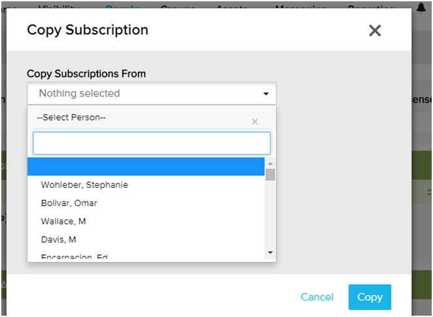
Task: Click the Copy Subscription dialog title
Action: (88, 30)
